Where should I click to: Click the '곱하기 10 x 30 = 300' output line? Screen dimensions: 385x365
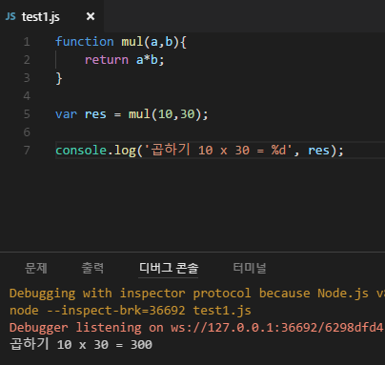point(81,344)
